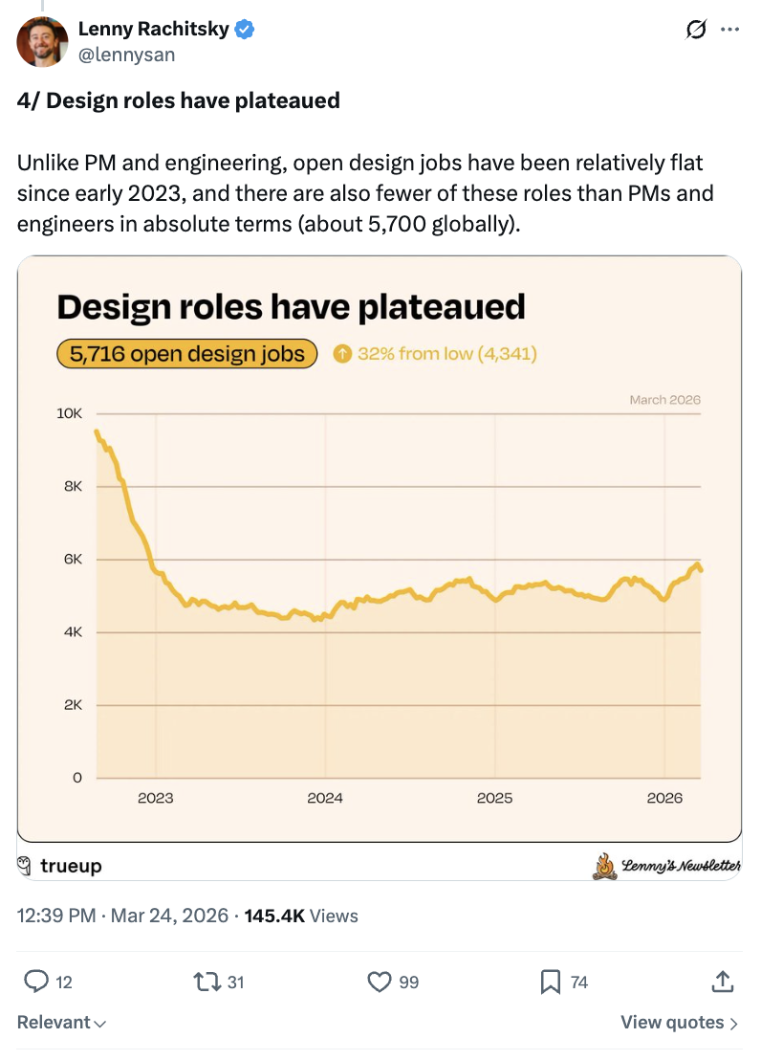Click the Grok icon on the tweet

(x=697, y=31)
